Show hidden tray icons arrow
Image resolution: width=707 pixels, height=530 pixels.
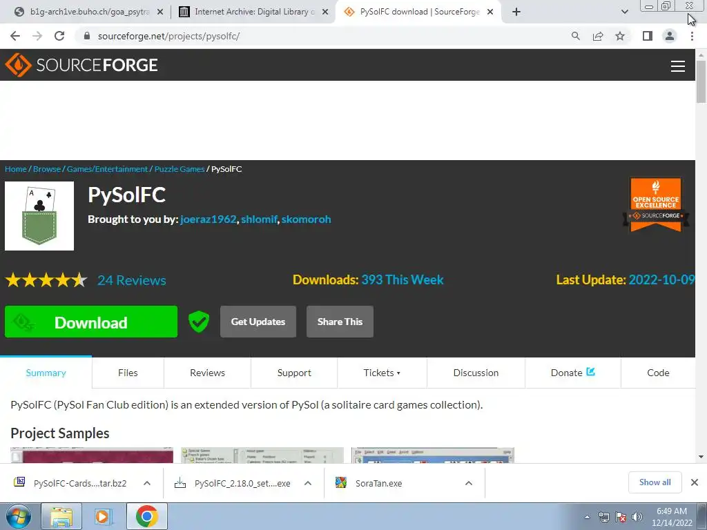[x=587, y=517]
